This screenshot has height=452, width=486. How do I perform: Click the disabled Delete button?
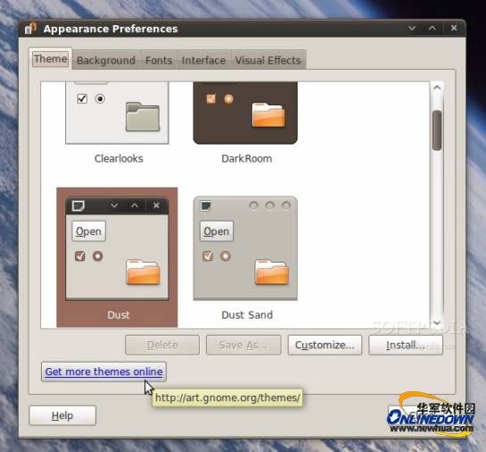162,345
